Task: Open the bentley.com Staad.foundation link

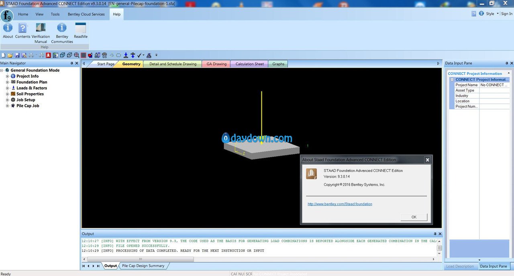Action: (340, 204)
